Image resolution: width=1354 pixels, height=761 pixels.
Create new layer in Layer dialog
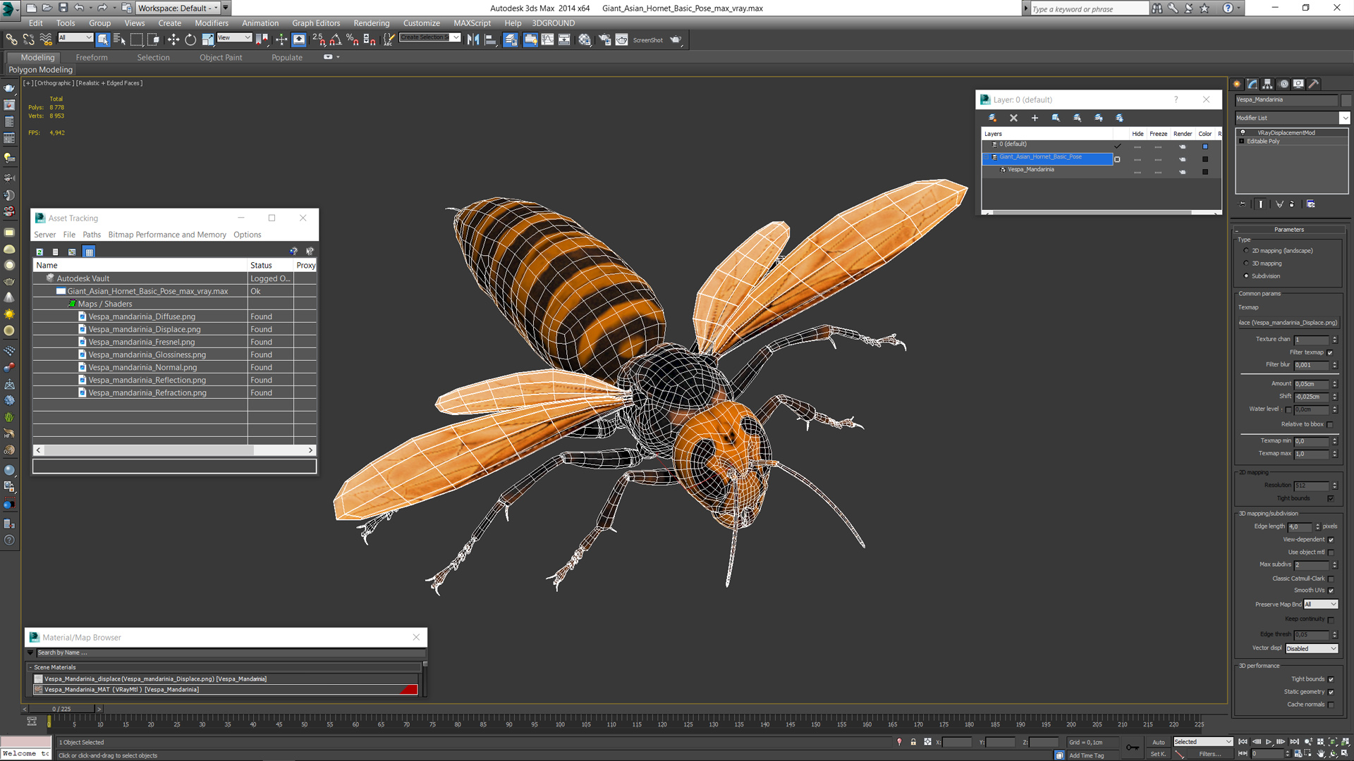click(x=992, y=118)
